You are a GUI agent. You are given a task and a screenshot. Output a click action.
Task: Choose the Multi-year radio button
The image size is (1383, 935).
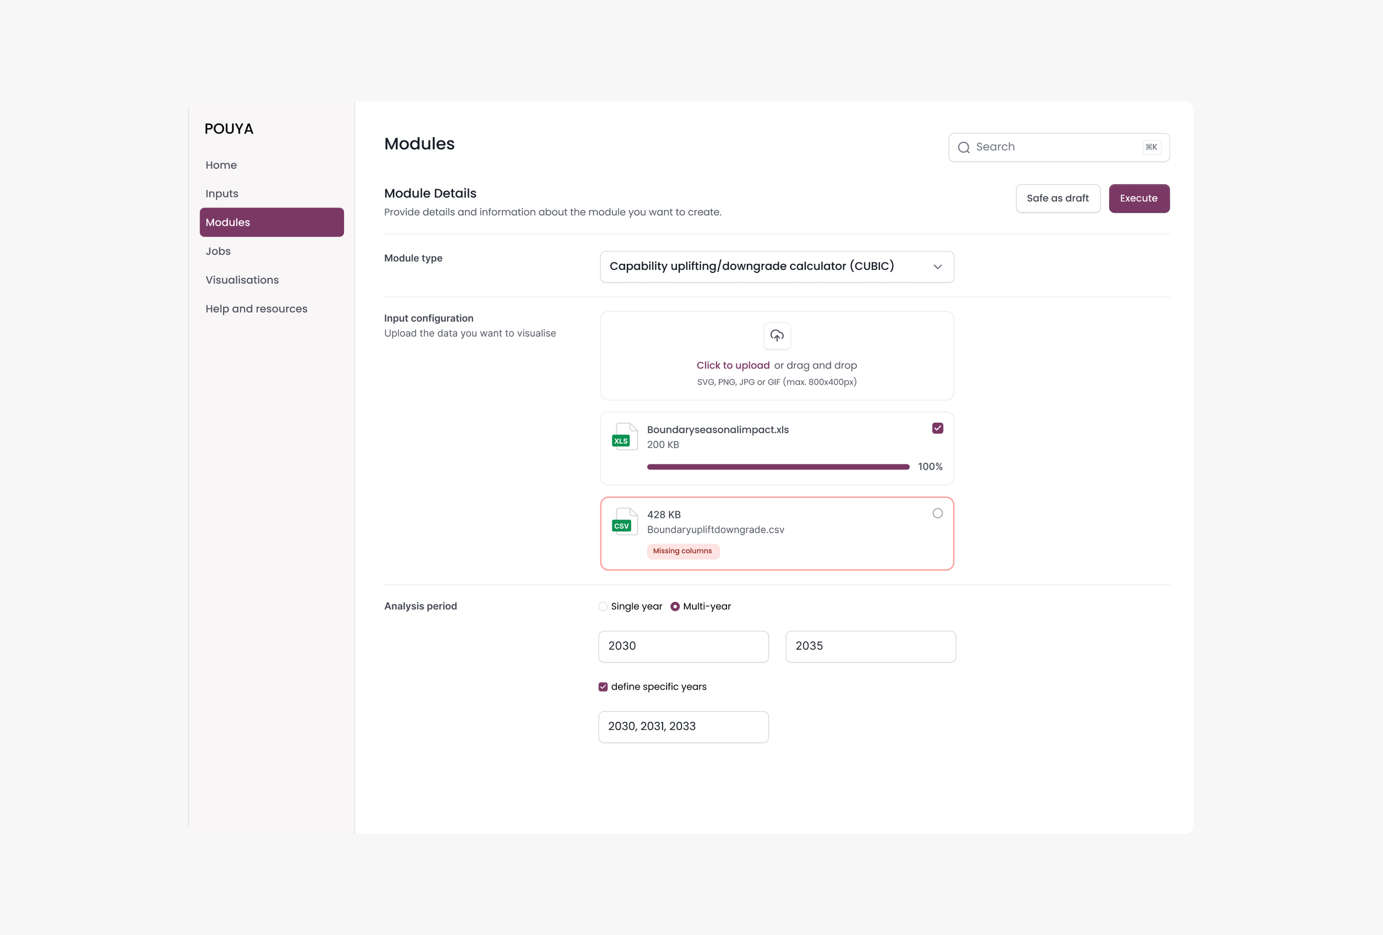(675, 606)
